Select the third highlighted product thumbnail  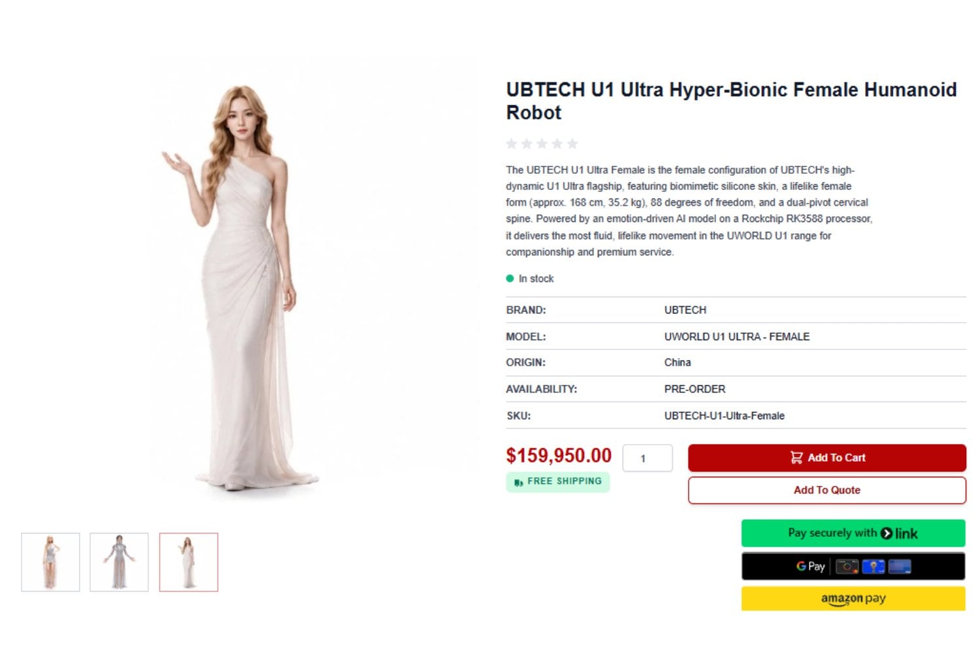[188, 562]
